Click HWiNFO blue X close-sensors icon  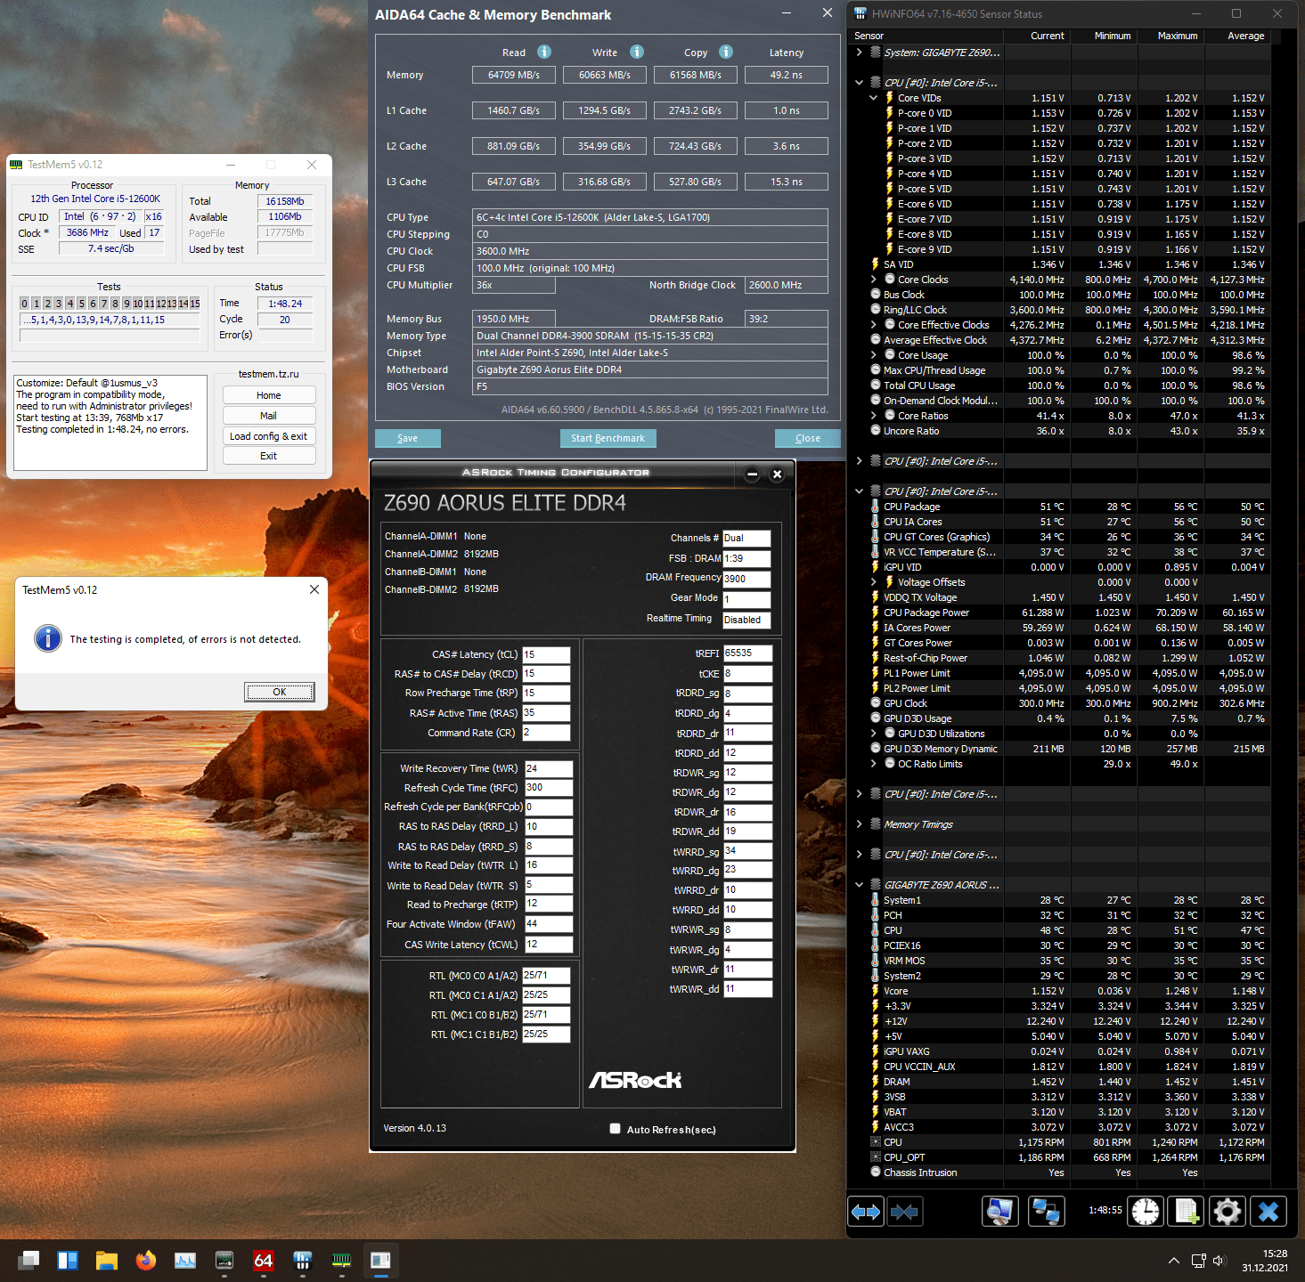[x=1268, y=1212]
